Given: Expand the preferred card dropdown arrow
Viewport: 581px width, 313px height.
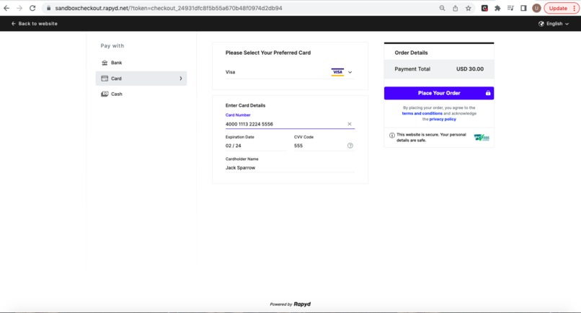Looking at the screenshot, I should (x=350, y=72).
